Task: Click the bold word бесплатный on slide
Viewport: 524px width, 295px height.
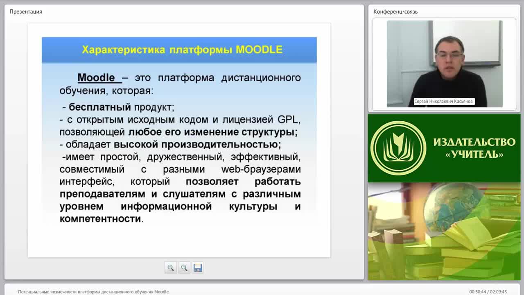Action: (x=99, y=107)
